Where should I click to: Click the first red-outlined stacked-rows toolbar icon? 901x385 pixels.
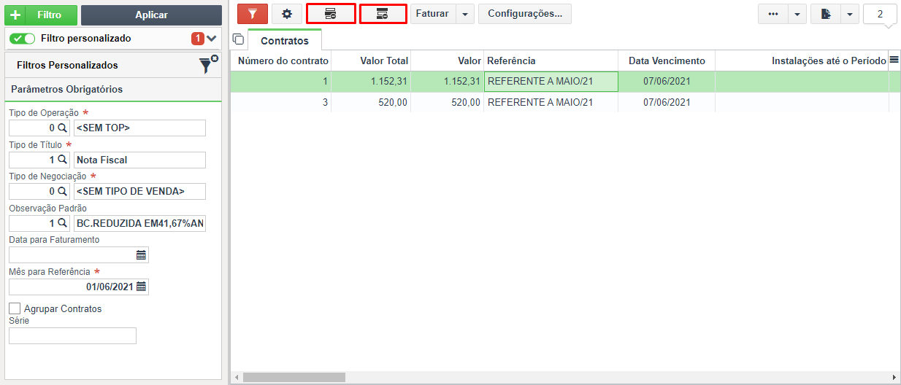click(331, 14)
